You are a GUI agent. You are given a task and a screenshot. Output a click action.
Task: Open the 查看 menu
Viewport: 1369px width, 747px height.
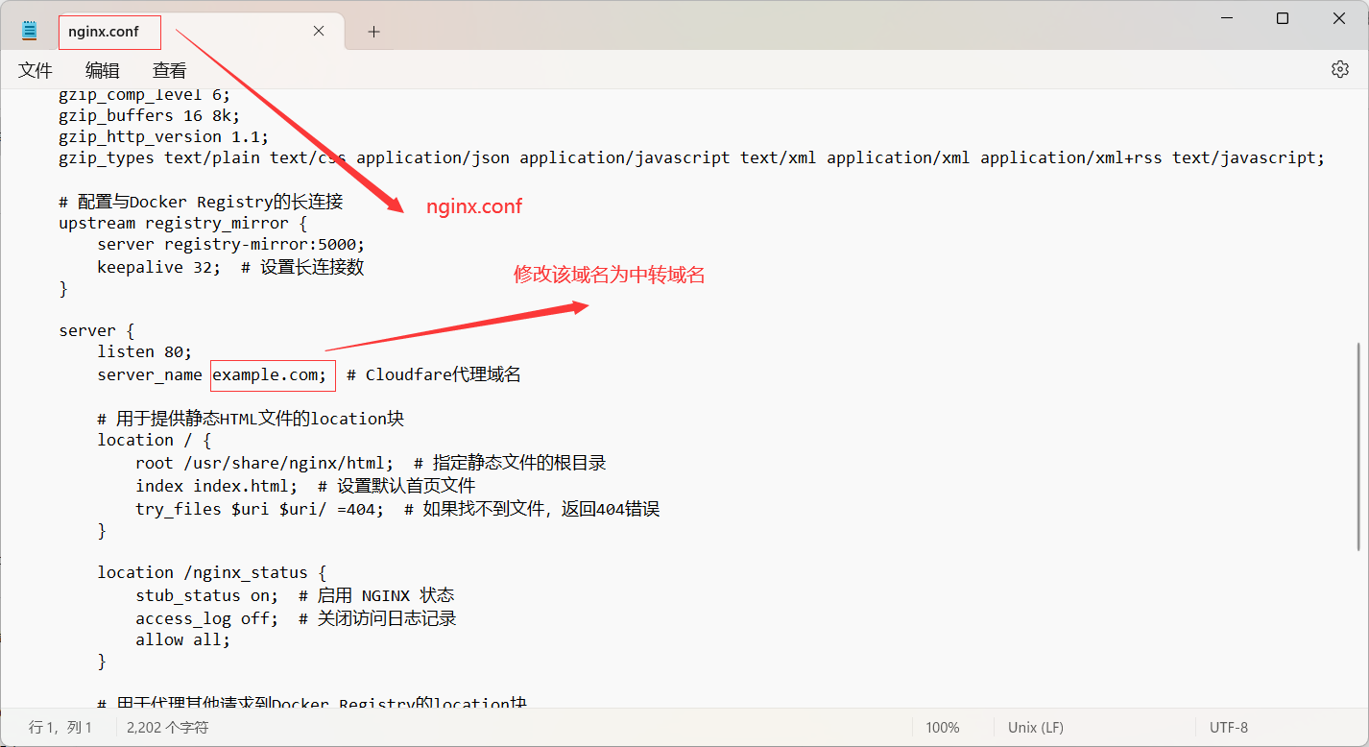170,70
